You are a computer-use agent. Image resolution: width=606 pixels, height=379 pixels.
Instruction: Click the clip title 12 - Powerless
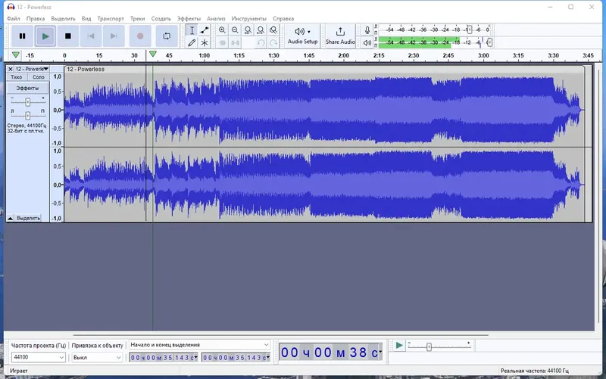86,69
